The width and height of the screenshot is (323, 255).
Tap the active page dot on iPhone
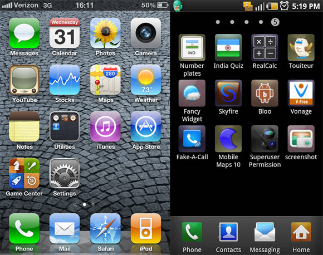(x=84, y=204)
